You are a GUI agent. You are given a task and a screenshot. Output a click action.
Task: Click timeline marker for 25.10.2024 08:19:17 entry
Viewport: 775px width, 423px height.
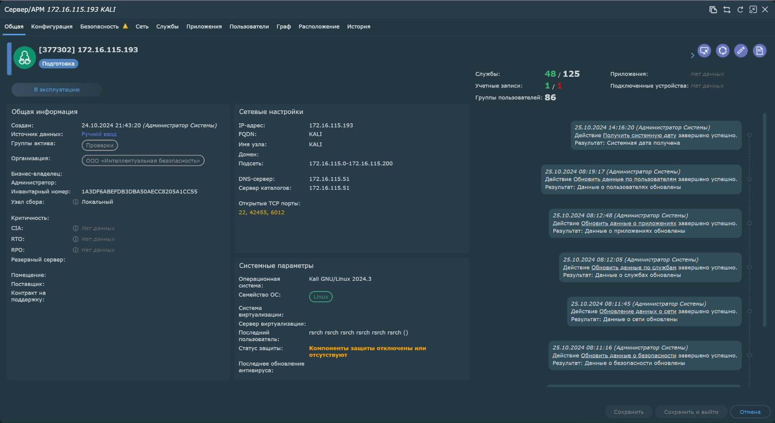(x=749, y=180)
